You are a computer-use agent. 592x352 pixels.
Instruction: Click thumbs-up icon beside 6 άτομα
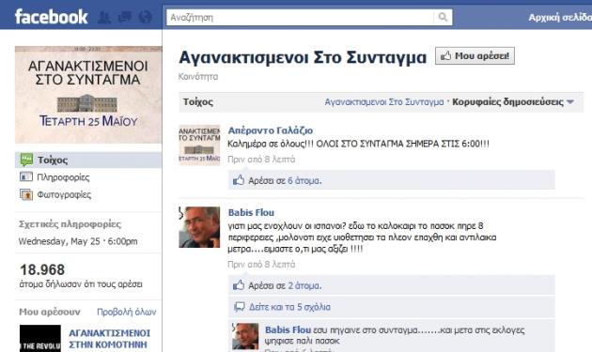point(239,180)
